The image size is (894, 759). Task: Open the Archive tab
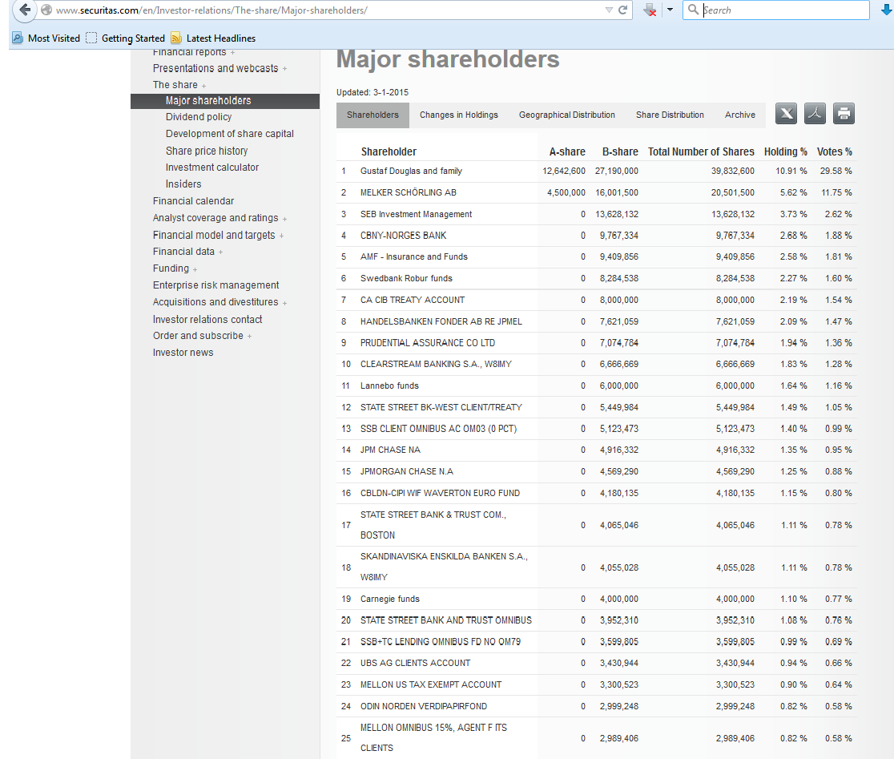pos(740,115)
